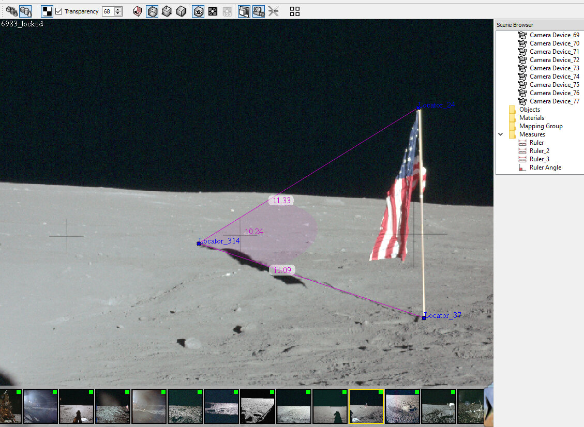Click the 6983_locked viewport label
Image resolution: width=584 pixels, height=427 pixels.
22,24
